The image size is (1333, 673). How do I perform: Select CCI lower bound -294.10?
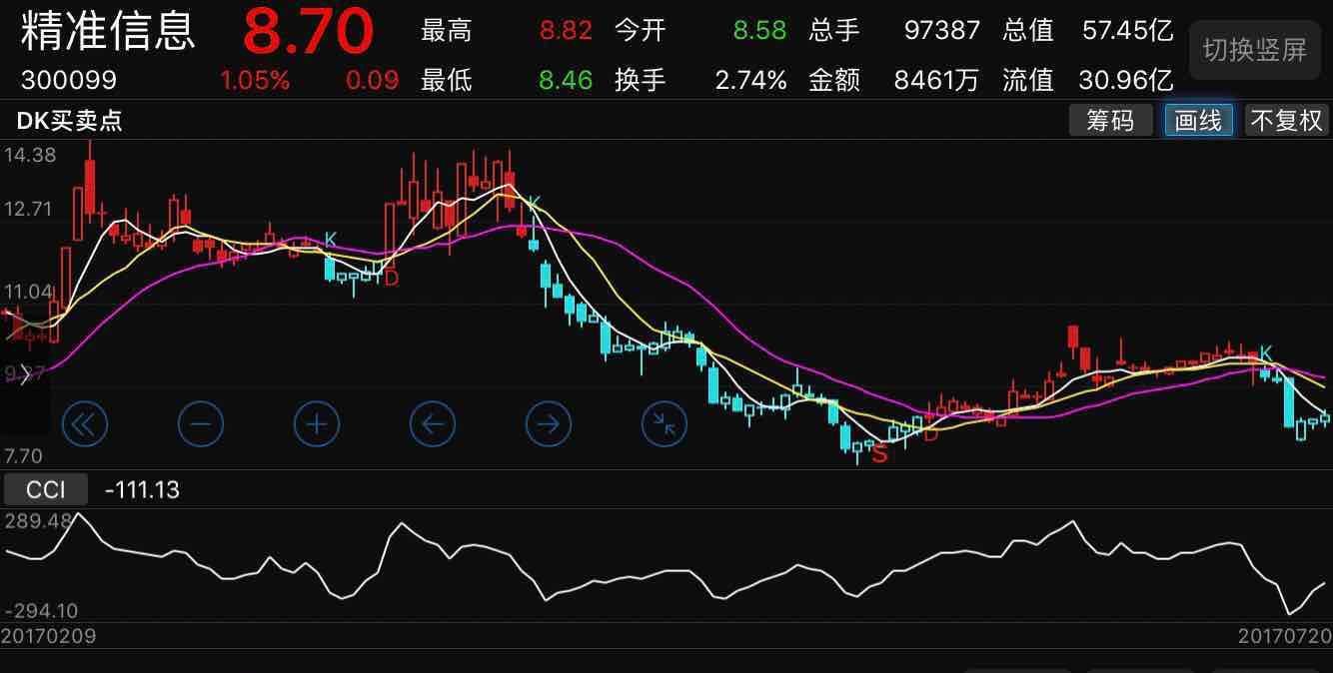pyautogui.click(x=42, y=611)
